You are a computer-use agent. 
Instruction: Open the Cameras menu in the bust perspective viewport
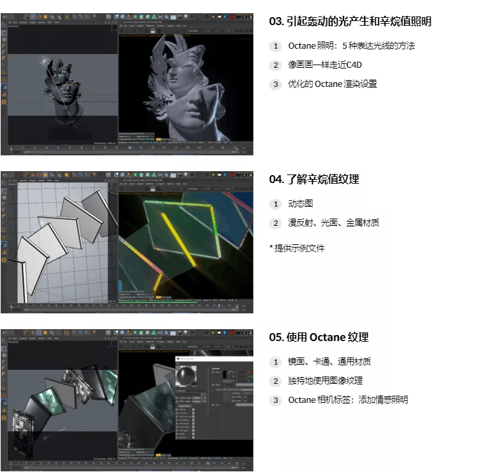pos(22,22)
